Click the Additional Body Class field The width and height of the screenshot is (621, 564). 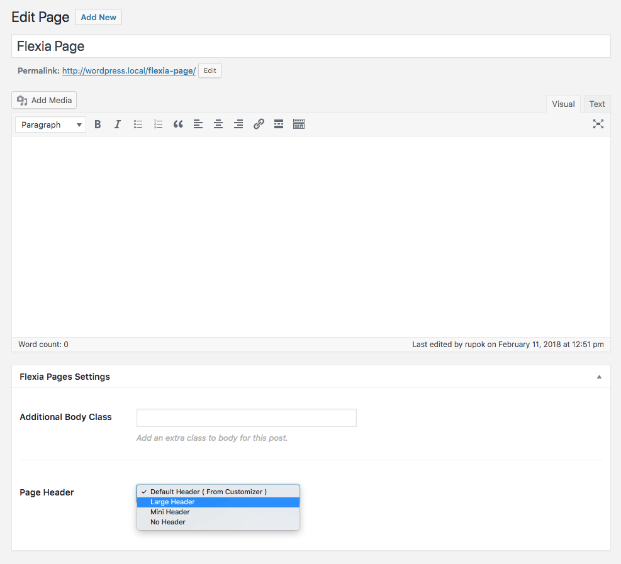coord(247,418)
